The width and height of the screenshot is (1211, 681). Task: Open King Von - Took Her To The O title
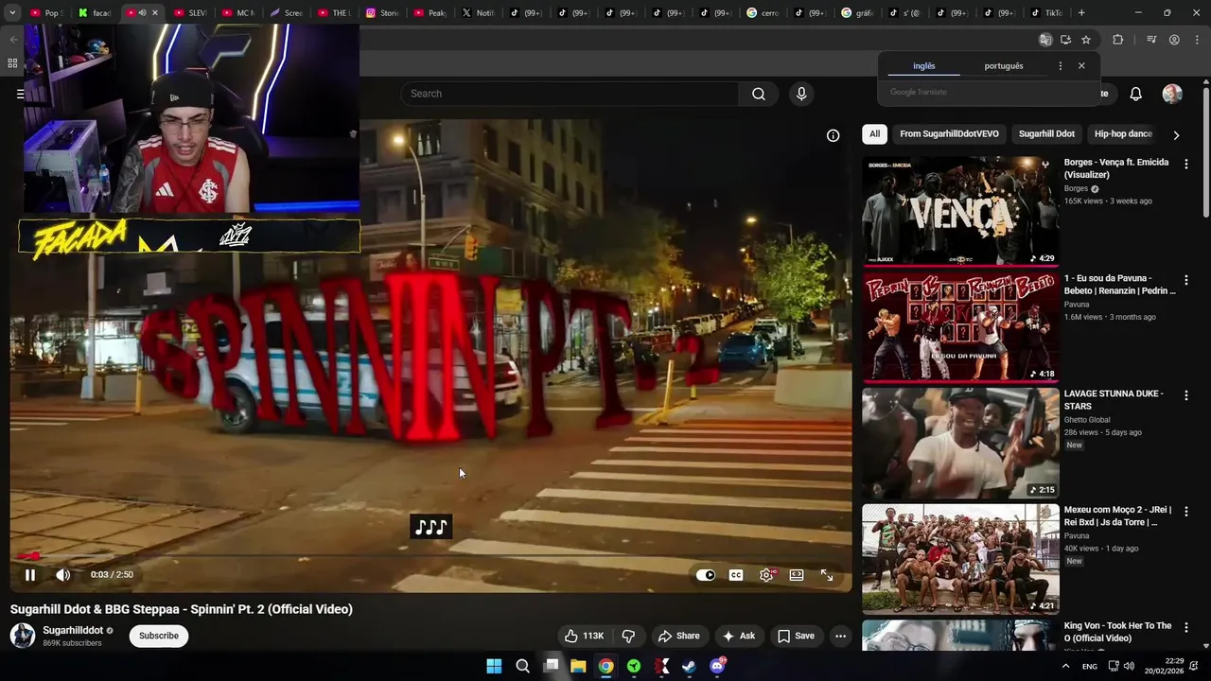pyautogui.click(x=1117, y=632)
